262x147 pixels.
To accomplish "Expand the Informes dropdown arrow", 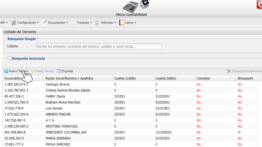I will click(115, 23).
